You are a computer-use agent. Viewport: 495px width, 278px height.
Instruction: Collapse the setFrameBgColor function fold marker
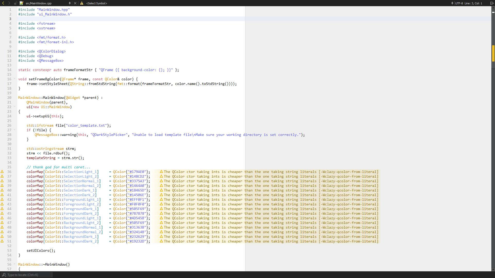[x=15, y=79]
